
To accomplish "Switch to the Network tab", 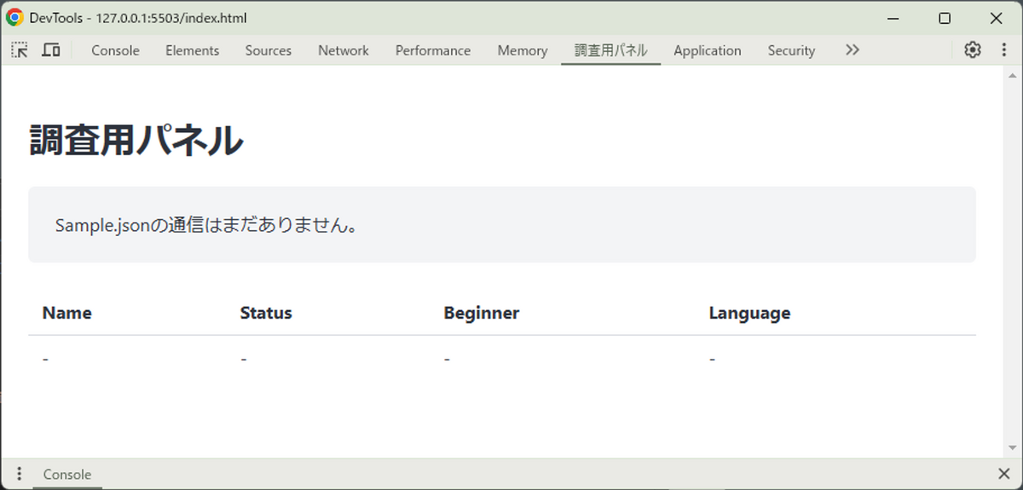I will click(344, 50).
